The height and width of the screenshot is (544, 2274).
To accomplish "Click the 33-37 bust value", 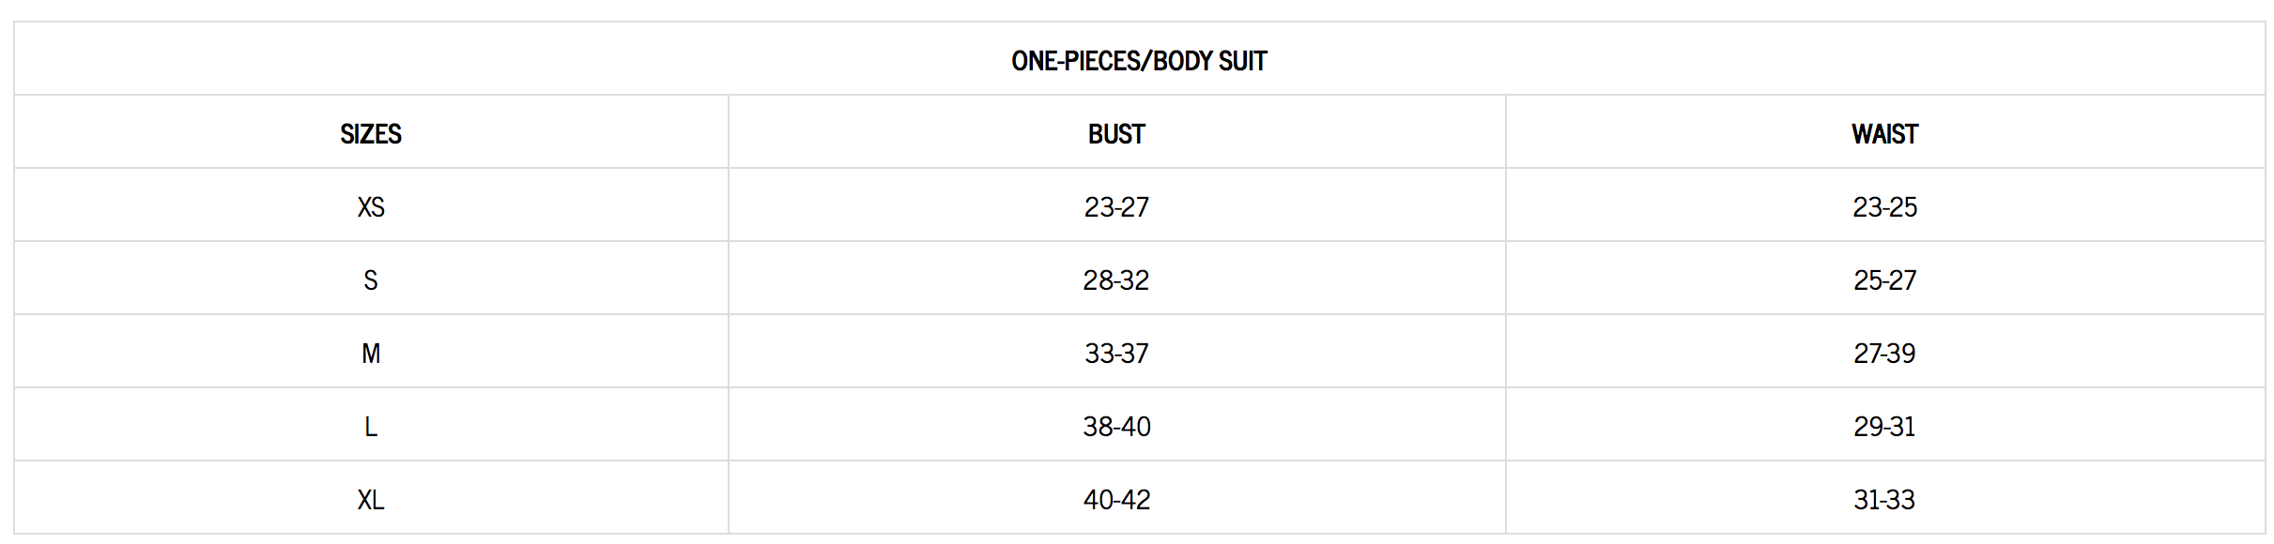I will point(1116,354).
